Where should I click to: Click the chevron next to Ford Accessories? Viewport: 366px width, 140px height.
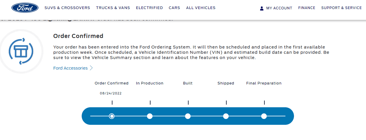point(91,68)
